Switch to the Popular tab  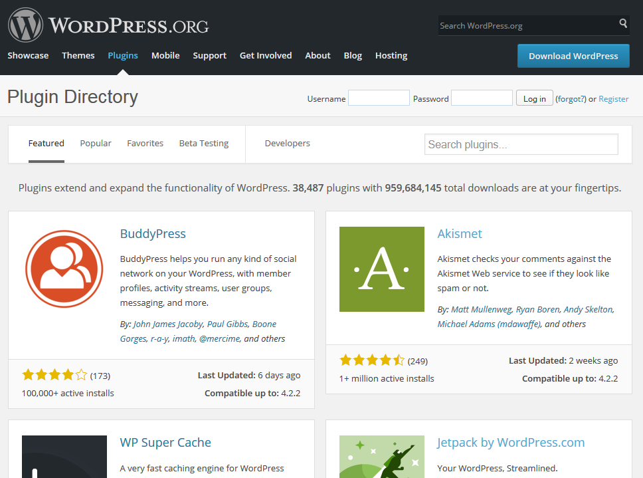click(96, 143)
